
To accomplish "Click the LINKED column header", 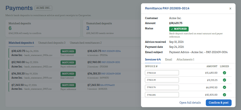I will [x=225, y=66].
